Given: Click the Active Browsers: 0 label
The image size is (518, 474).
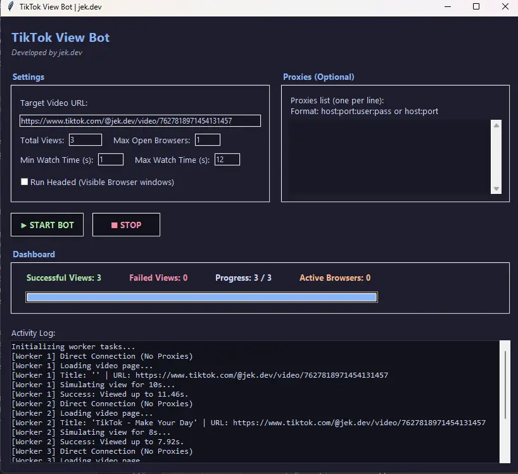Looking at the screenshot, I should coord(335,278).
